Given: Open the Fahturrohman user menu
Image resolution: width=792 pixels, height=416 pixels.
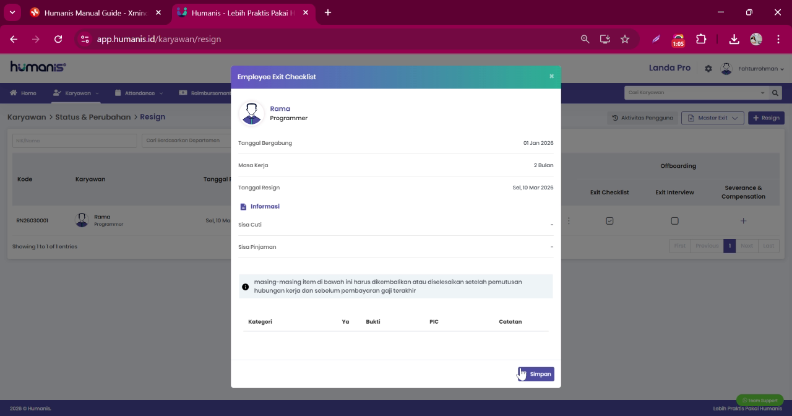Looking at the screenshot, I should [761, 69].
